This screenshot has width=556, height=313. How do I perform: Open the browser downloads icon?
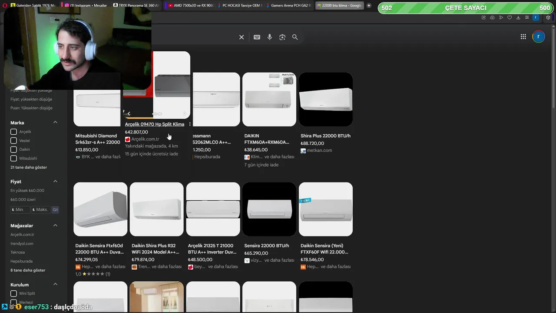[518, 17]
